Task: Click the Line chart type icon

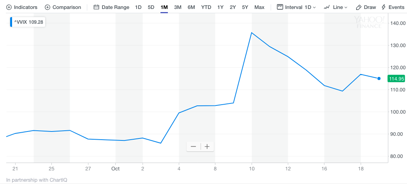Action: tap(327, 7)
